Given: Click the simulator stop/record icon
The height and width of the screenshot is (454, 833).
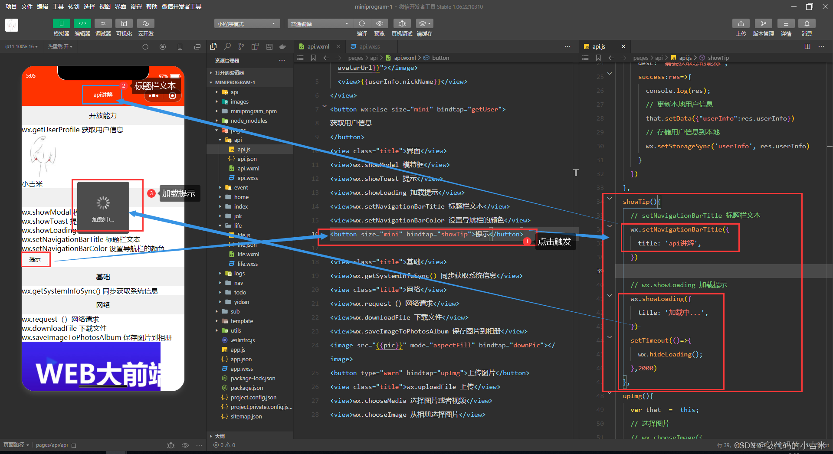Looking at the screenshot, I should (x=163, y=47).
